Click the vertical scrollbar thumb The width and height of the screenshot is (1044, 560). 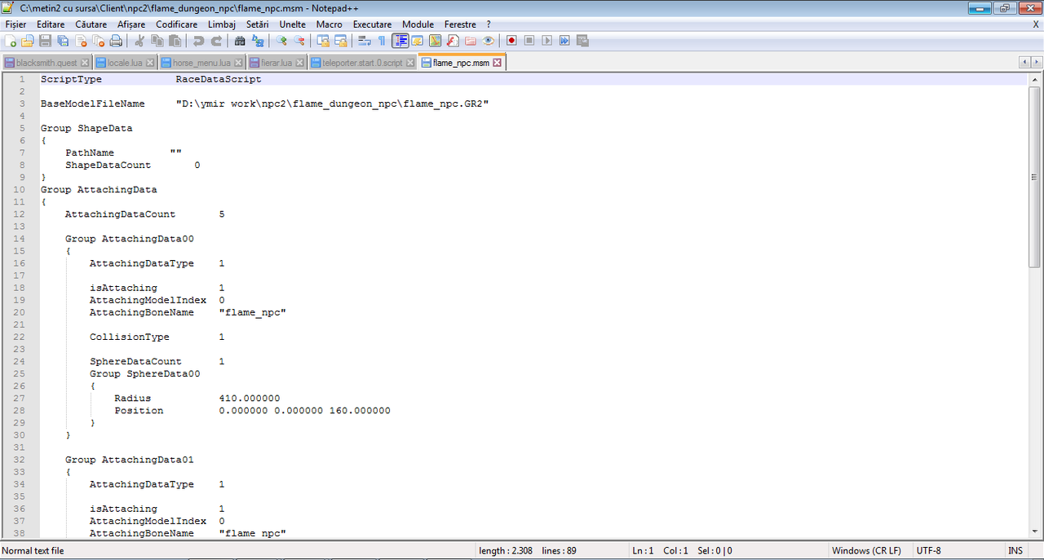point(1035,175)
